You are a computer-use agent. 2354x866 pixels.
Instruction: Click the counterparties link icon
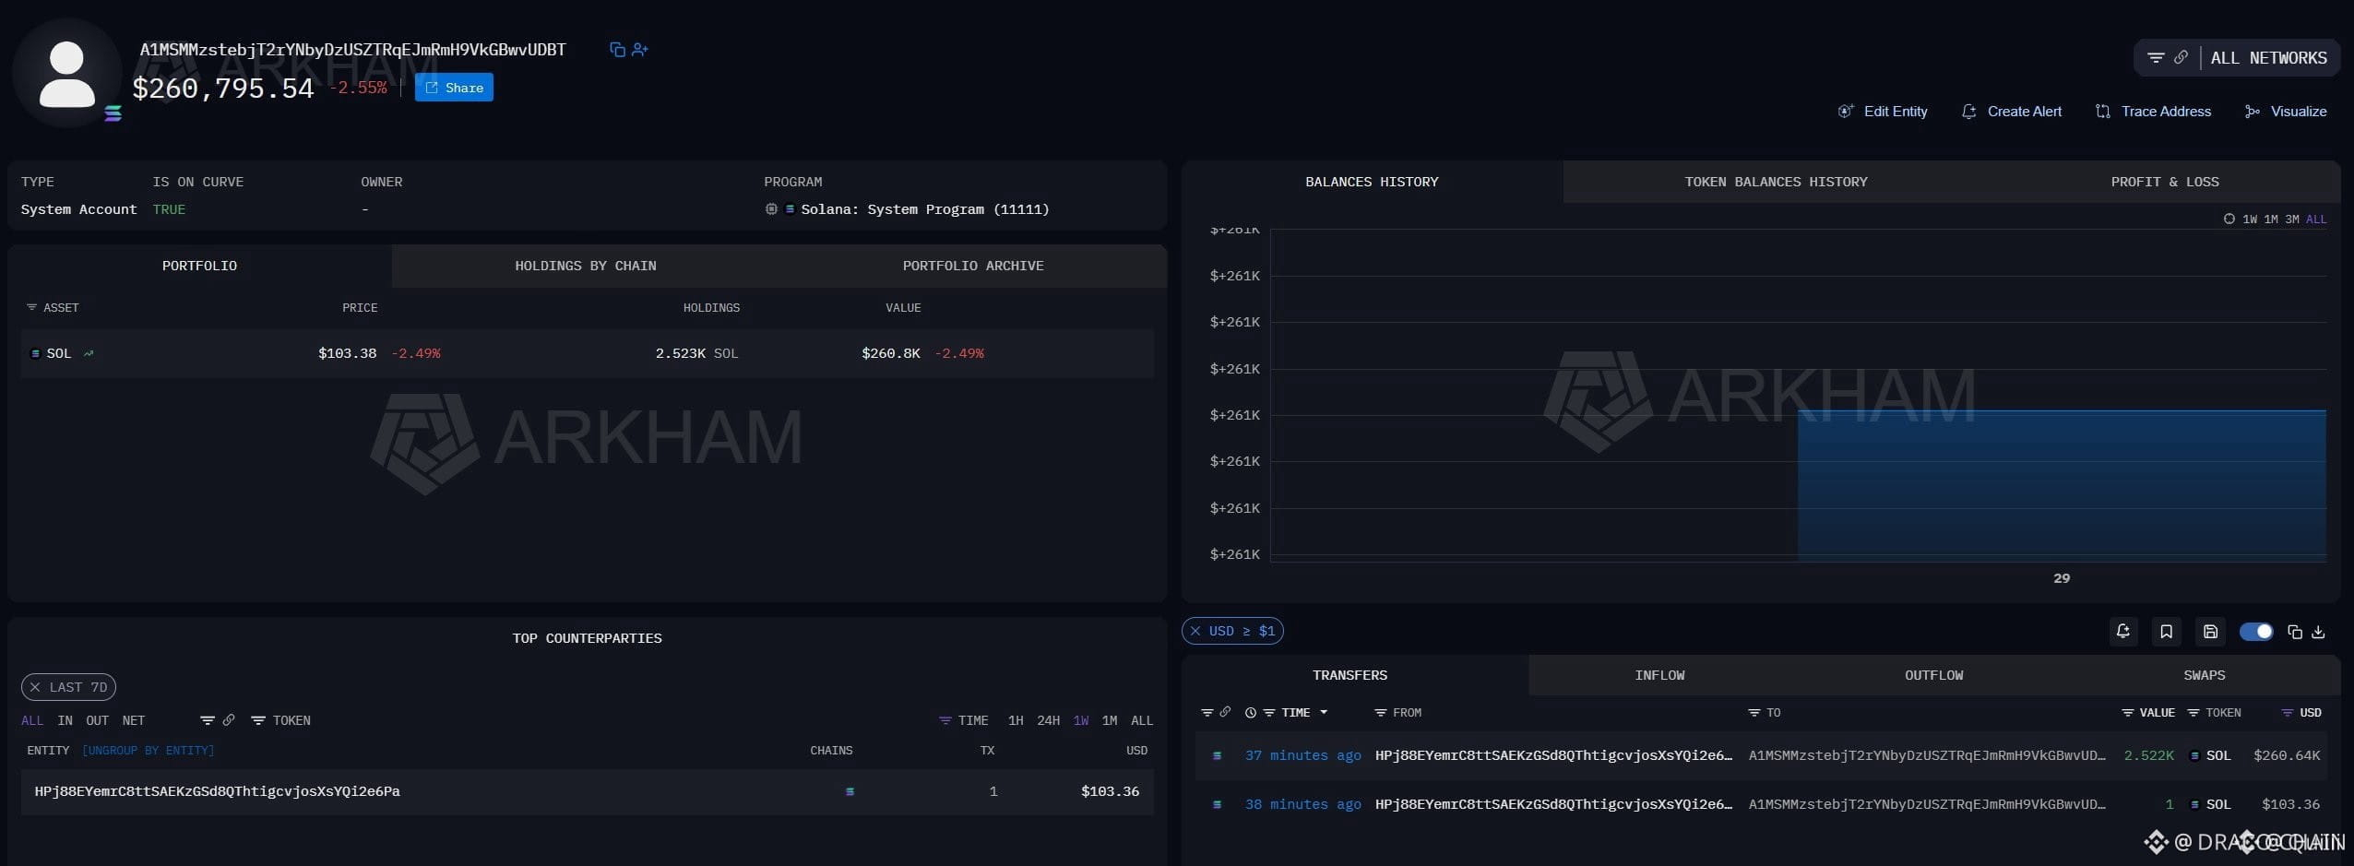pyautogui.click(x=229, y=720)
